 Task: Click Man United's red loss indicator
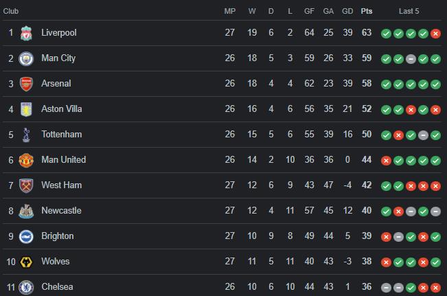point(386,161)
